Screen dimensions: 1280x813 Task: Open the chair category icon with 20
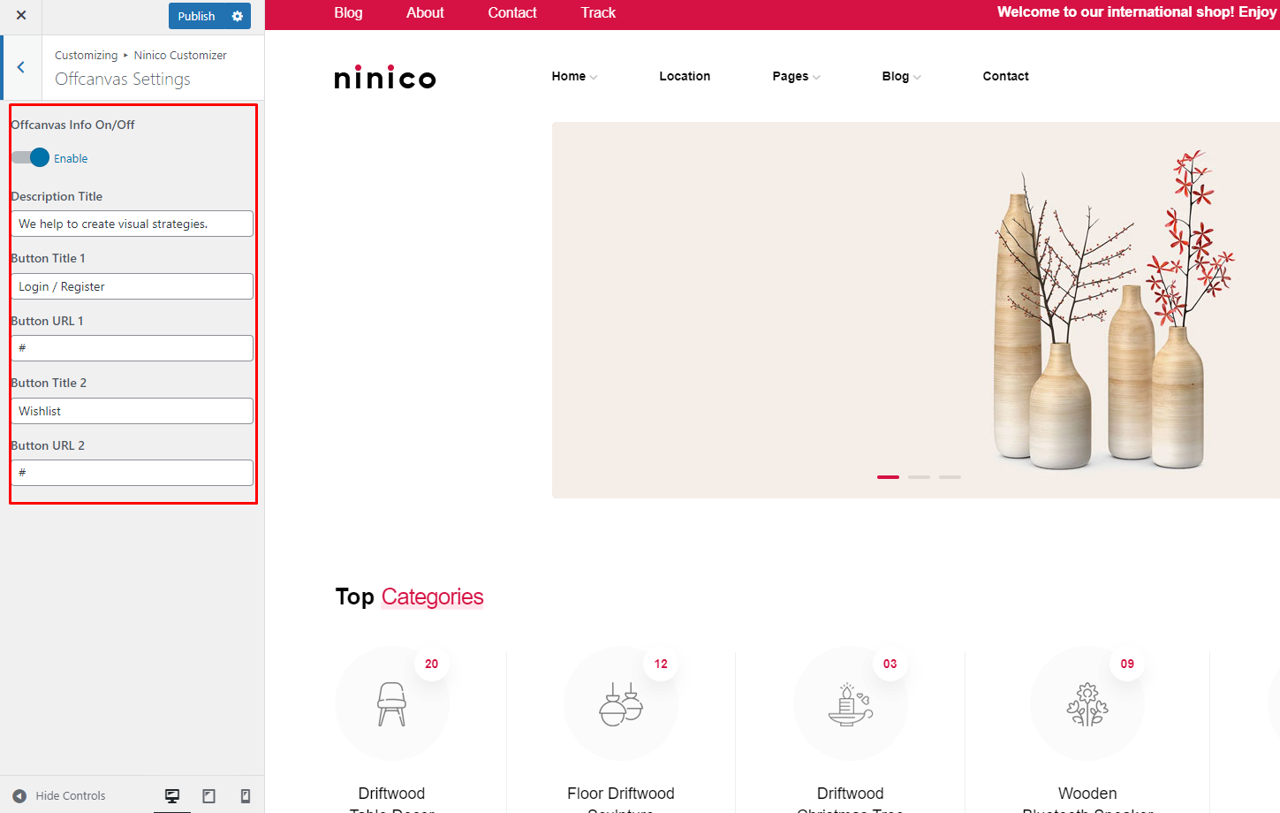pyautogui.click(x=392, y=703)
